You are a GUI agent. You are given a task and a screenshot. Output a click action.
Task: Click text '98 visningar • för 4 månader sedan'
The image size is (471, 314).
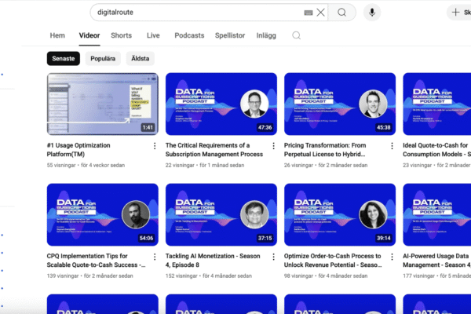point(326,276)
